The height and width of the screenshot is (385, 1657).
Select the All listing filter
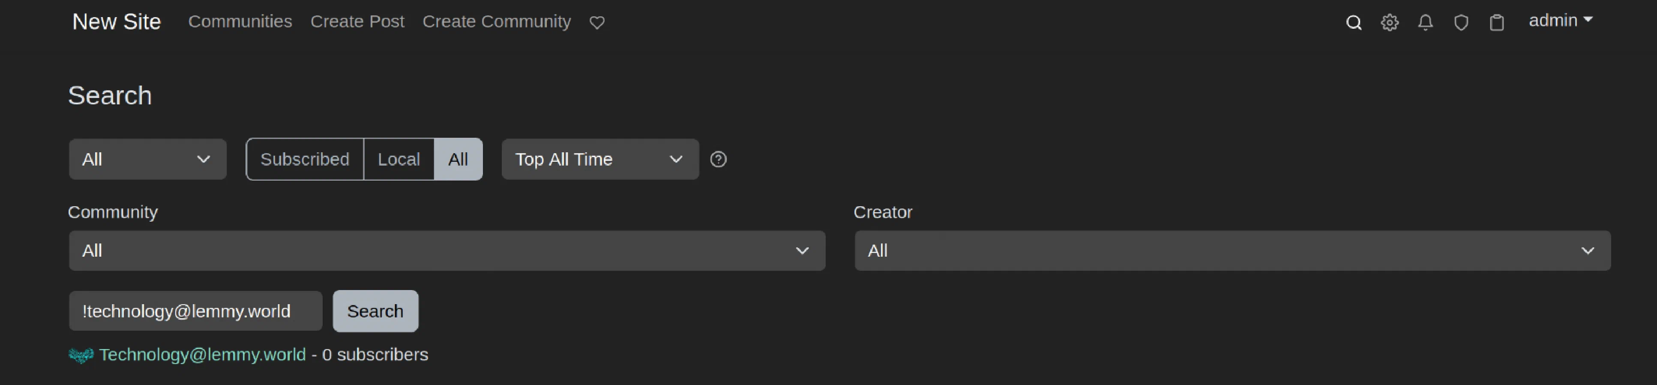point(458,159)
